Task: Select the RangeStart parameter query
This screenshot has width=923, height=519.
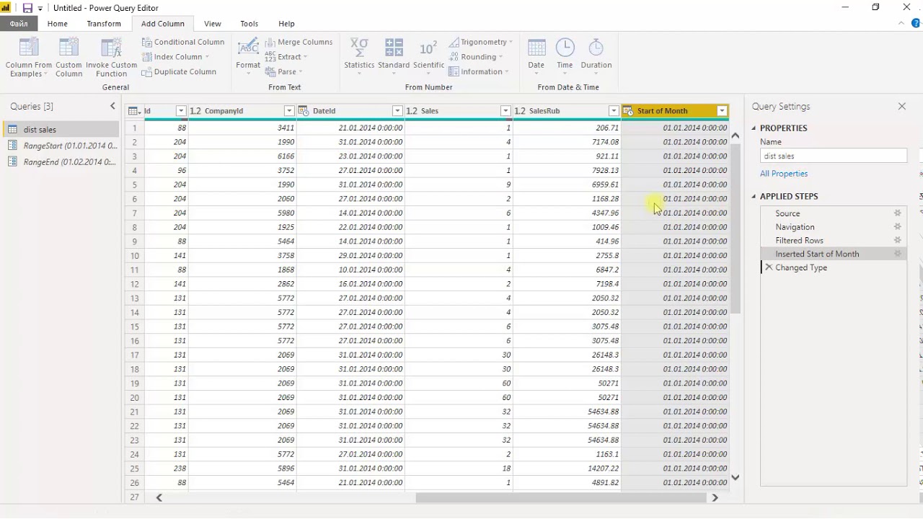Action: 61,146
